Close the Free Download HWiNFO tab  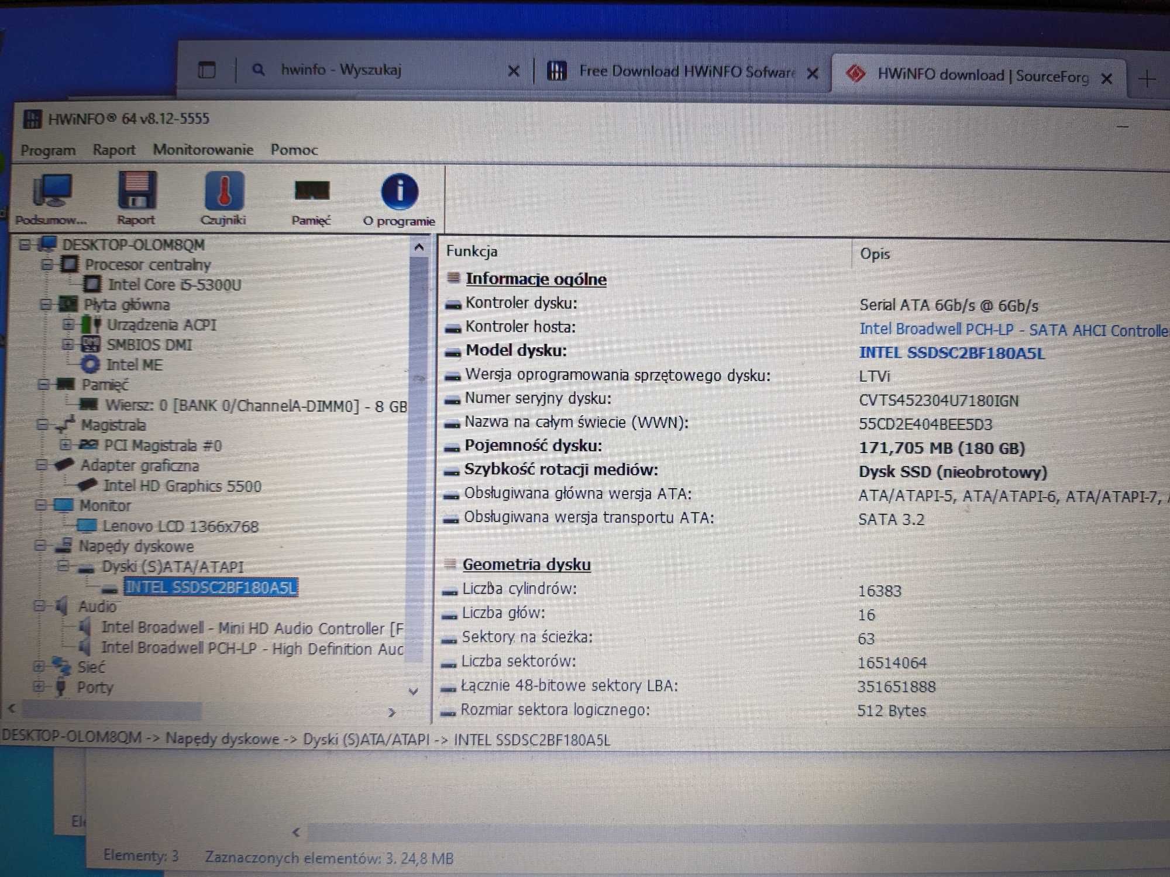point(812,74)
